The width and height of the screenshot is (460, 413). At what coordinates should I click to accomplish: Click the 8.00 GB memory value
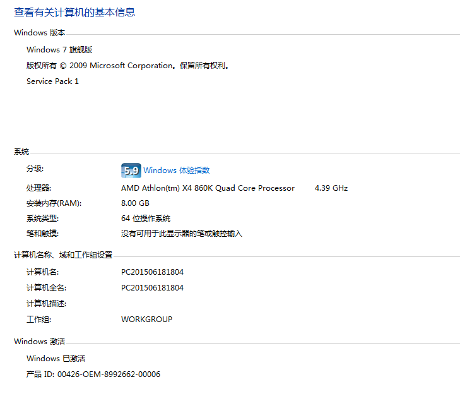click(135, 203)
